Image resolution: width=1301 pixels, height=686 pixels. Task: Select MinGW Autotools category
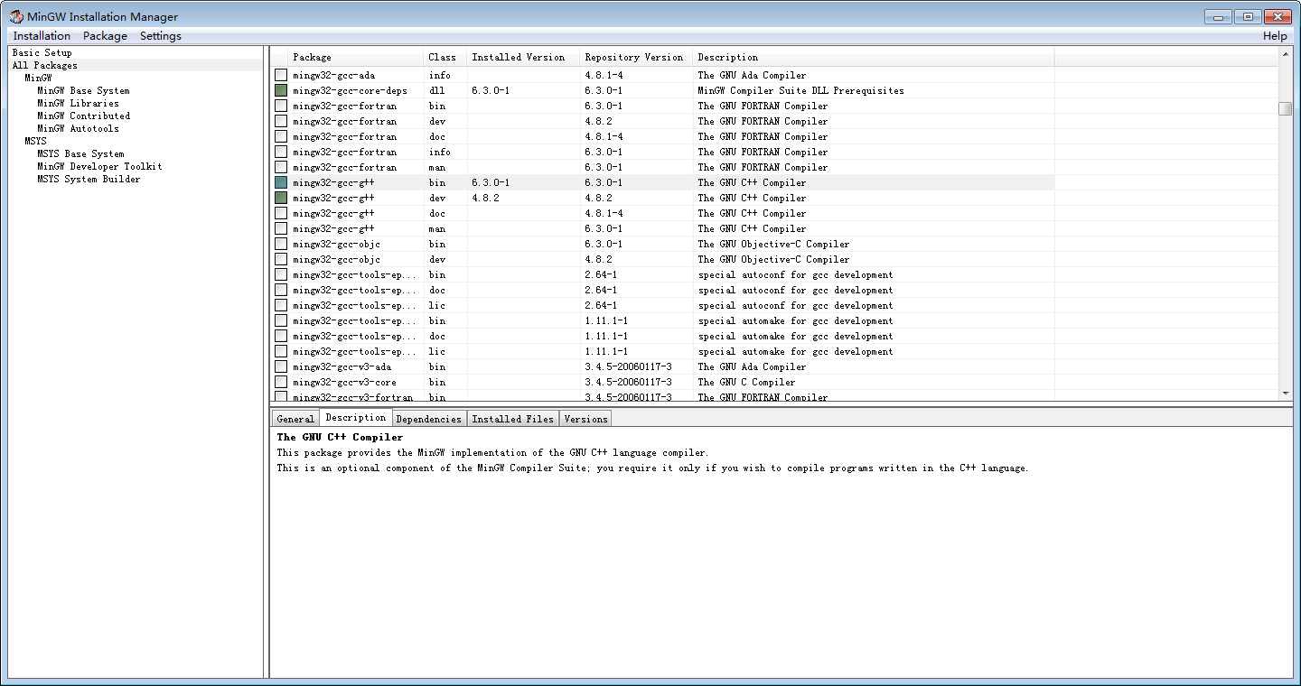78,128
